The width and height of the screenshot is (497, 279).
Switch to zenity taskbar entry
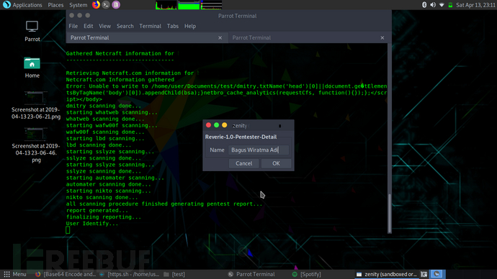point(387,274)
